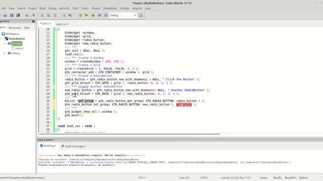Click the horizontal scrollbar under the editor

point(129,134)
